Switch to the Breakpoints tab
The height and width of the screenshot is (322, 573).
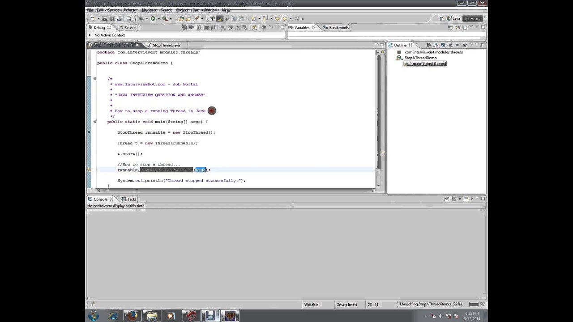pyautogui.click(x=336, y=28)
